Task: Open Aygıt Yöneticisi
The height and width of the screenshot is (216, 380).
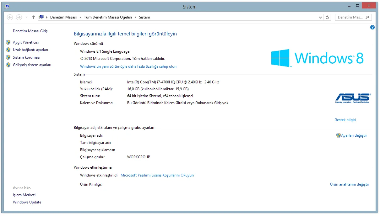Action: point(26,42)
